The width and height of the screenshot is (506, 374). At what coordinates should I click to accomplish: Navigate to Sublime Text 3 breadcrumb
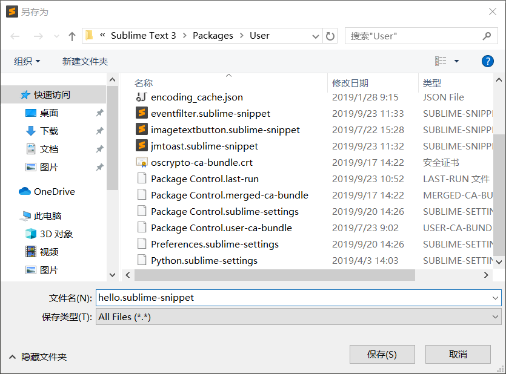pyautogui.click(x=143, y=36)
